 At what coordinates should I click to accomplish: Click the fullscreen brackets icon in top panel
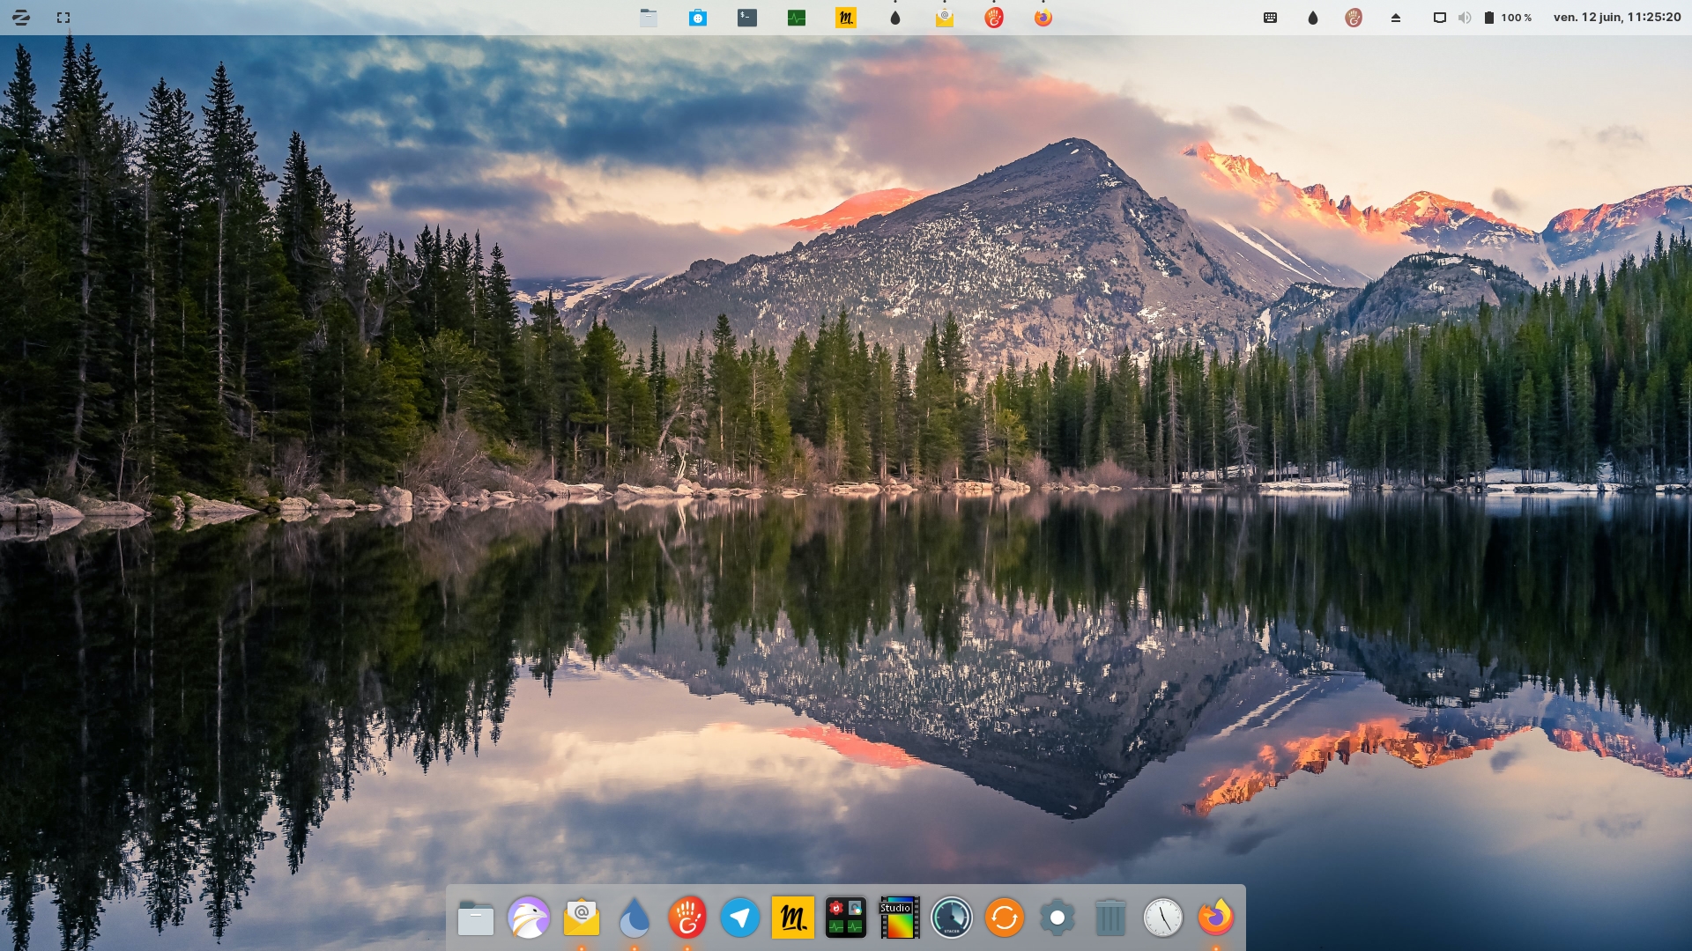63,18
